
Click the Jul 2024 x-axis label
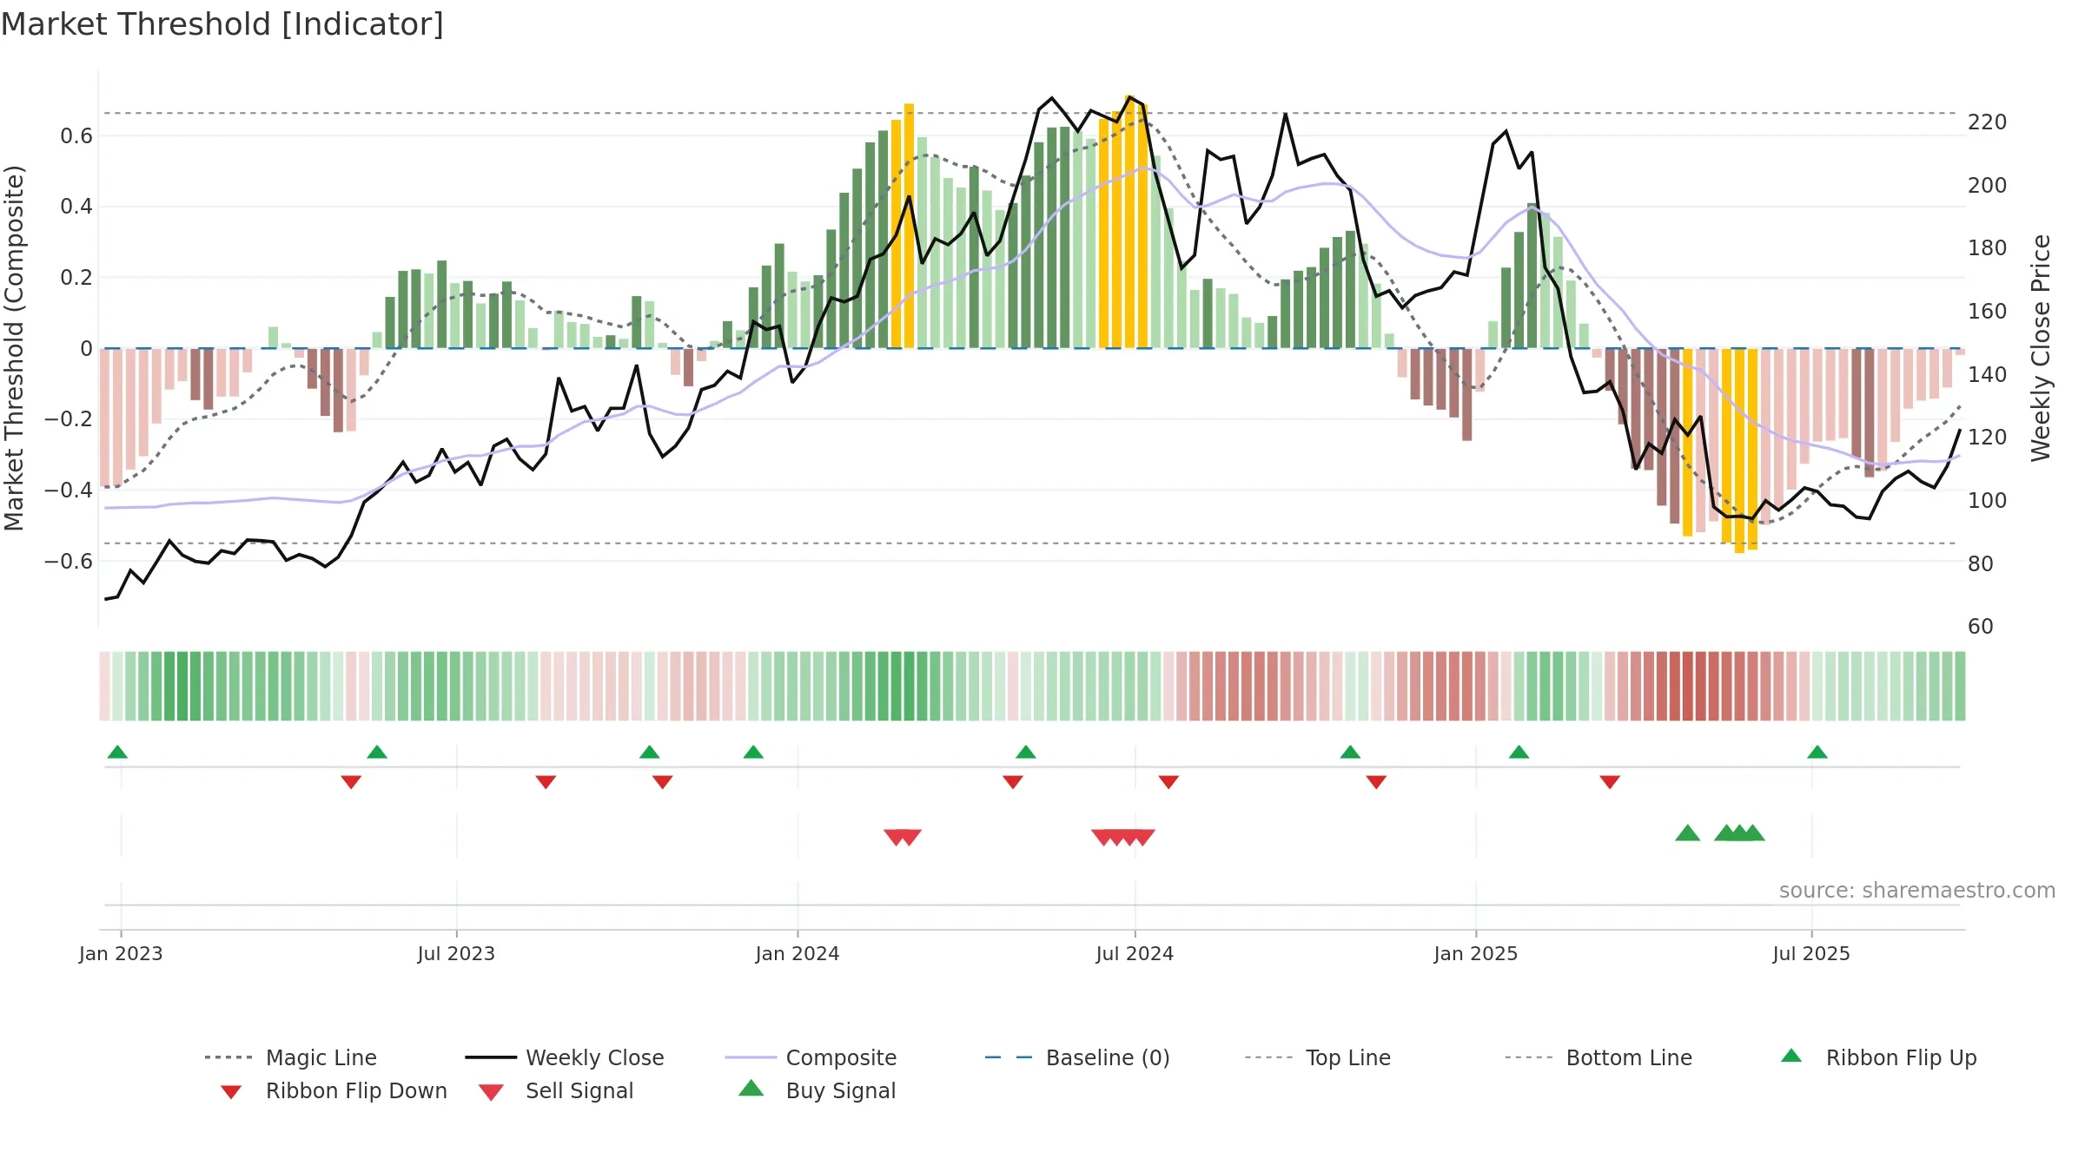1135,954
